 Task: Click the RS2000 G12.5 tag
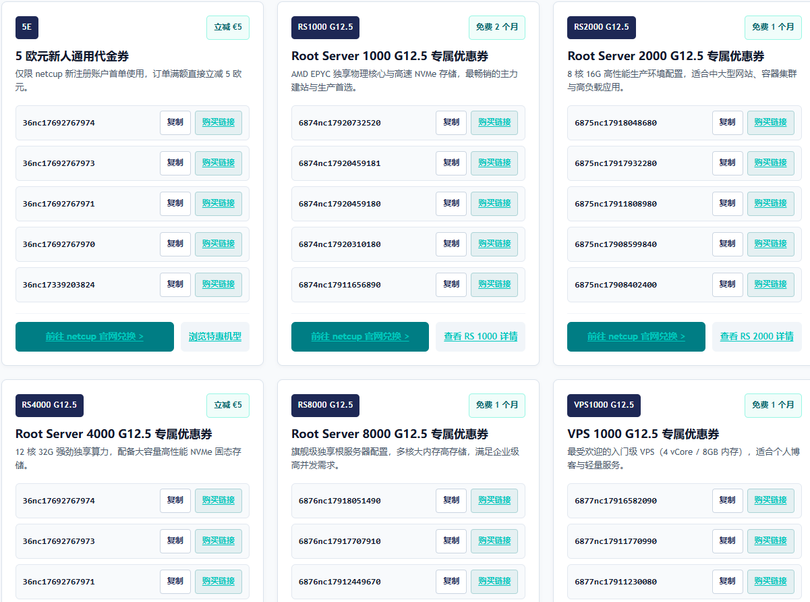[602, 28]
